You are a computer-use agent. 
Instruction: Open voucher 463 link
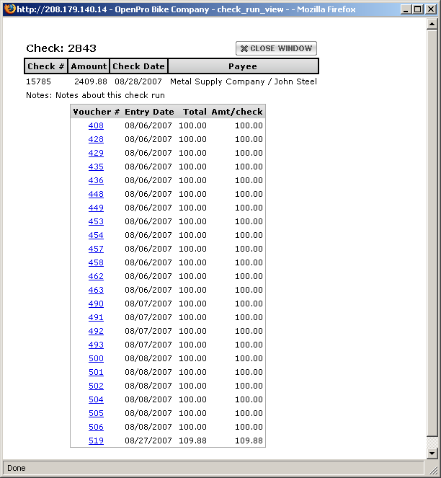pyautogui.click(x=96, y=290)
